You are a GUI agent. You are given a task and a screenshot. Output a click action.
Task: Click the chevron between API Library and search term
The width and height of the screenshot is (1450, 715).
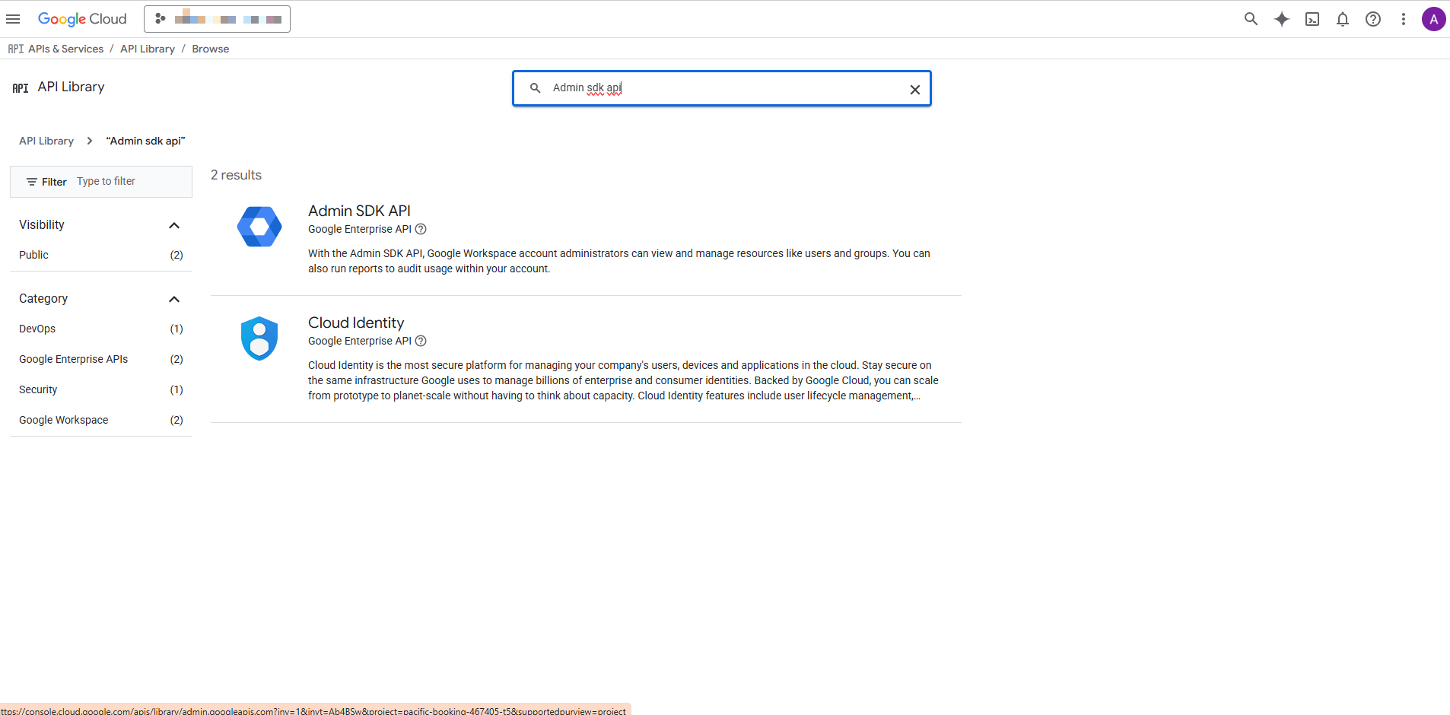pyautogui.click(x=90, y=141)
